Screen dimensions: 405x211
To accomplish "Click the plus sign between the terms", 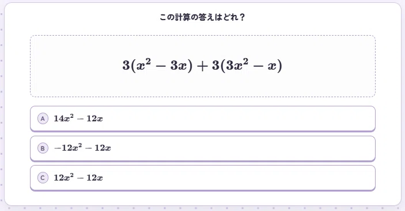I will click(x=203, y=66).
